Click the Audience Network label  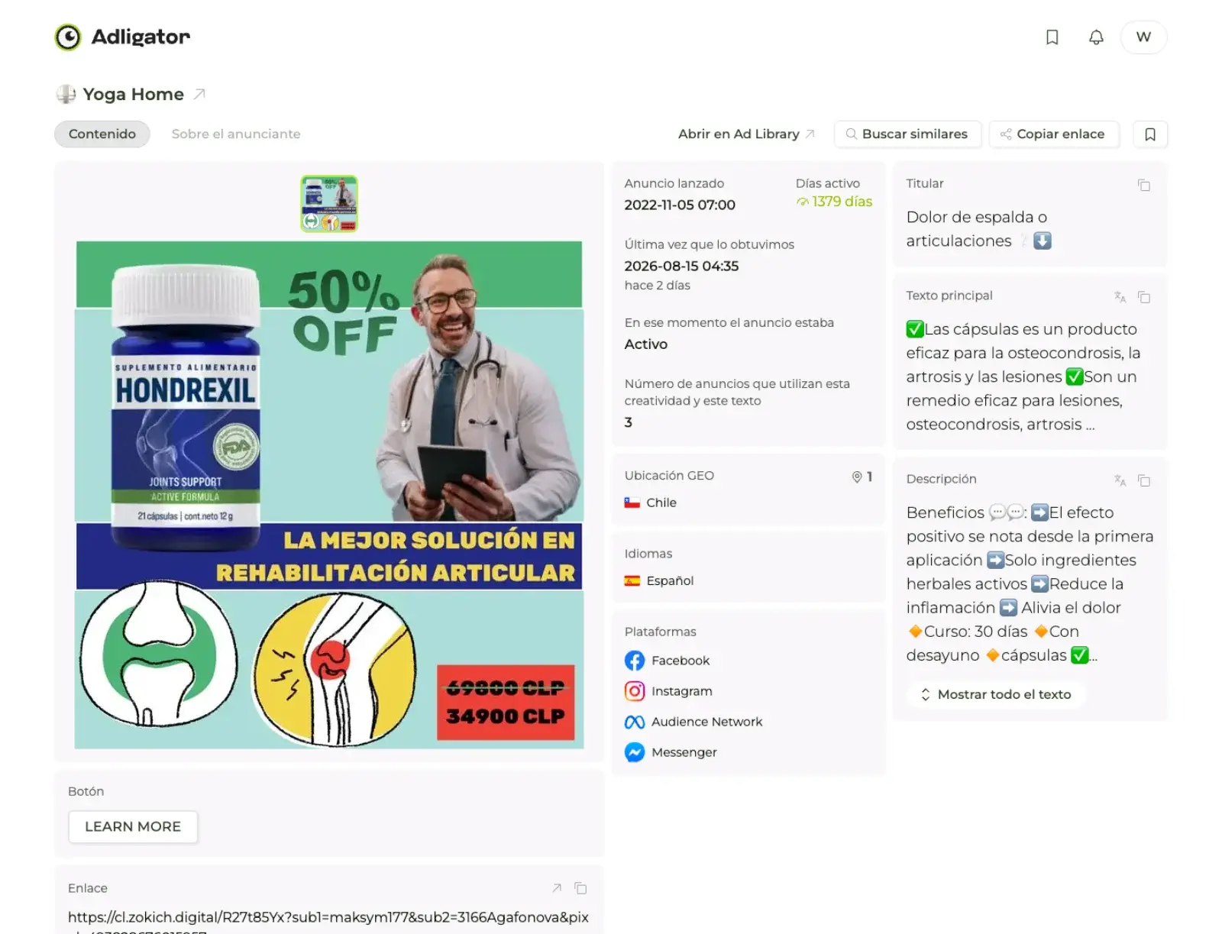[706, 722]
